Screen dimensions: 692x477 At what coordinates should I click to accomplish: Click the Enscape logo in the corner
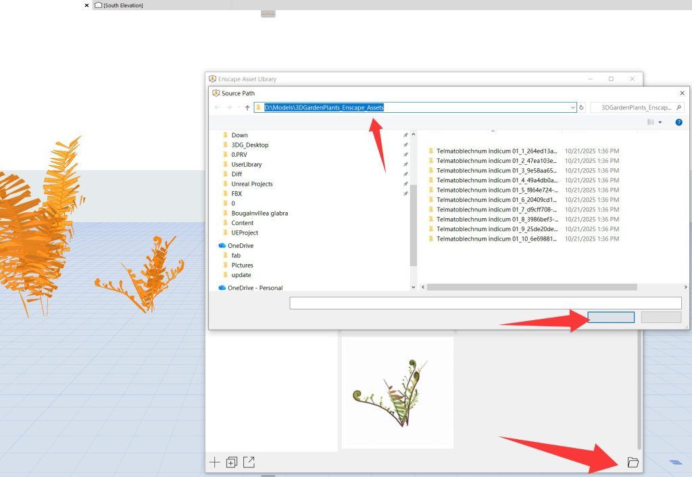click(675, 462)
